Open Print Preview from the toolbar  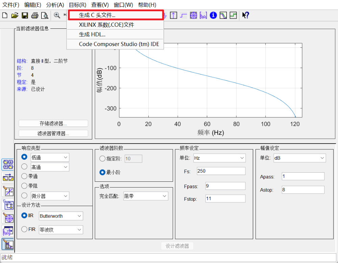click(x=45, y=15)
